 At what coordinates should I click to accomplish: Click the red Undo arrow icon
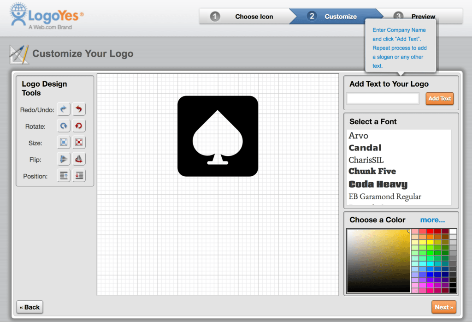(x=79, y=109)
